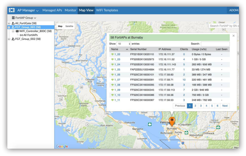Open FortiAP 1_07 link
Viewport: 246px width, 156px height.
[x=117, y=80]
